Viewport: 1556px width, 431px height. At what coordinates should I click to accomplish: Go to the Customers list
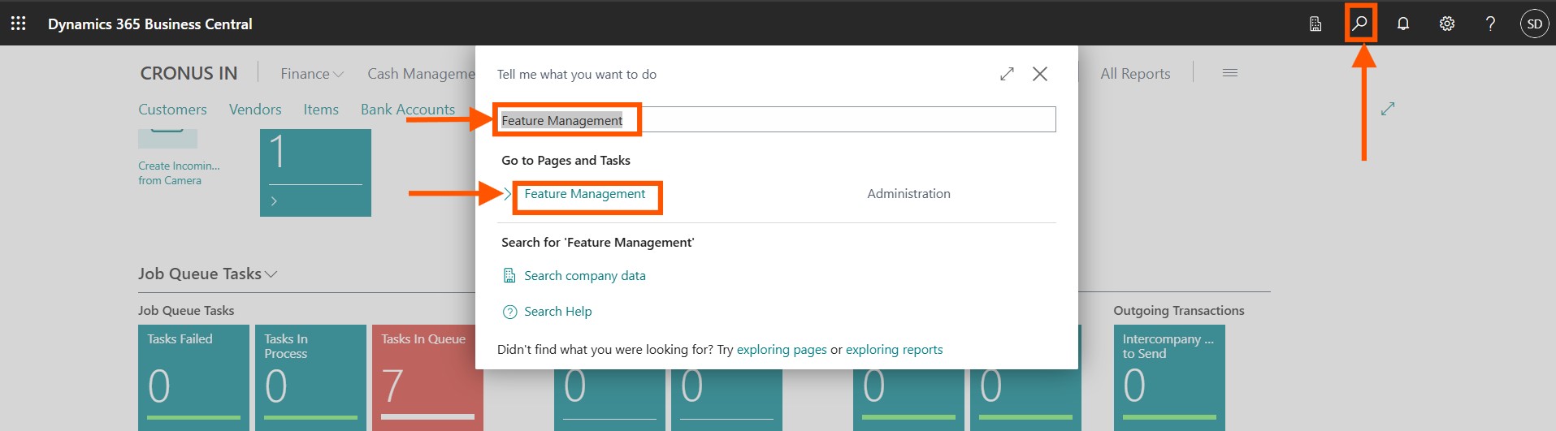pyautogui.click(x=172, y=110)
